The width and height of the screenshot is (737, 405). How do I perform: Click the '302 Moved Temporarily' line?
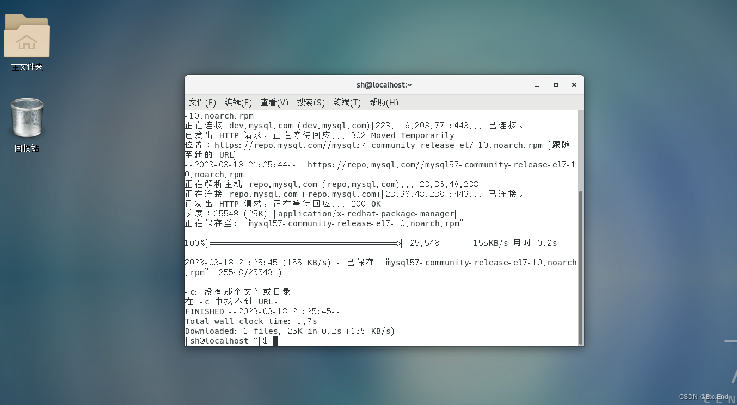(320, 135)
